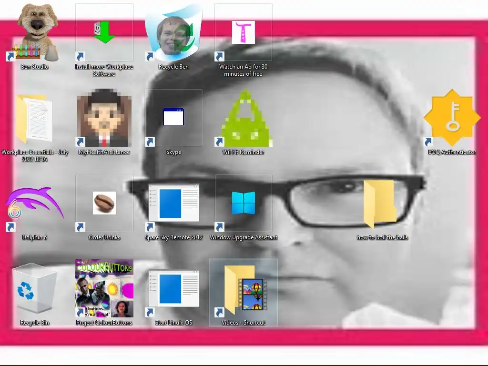
Task: Select the Wii Fit Reminder icon
Action: pos(244,118)
